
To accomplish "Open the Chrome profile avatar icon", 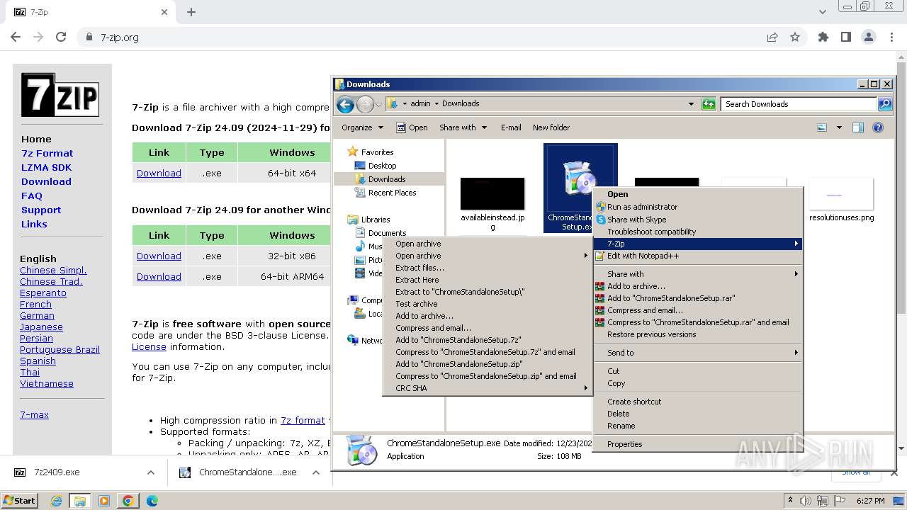I will 868,37.
